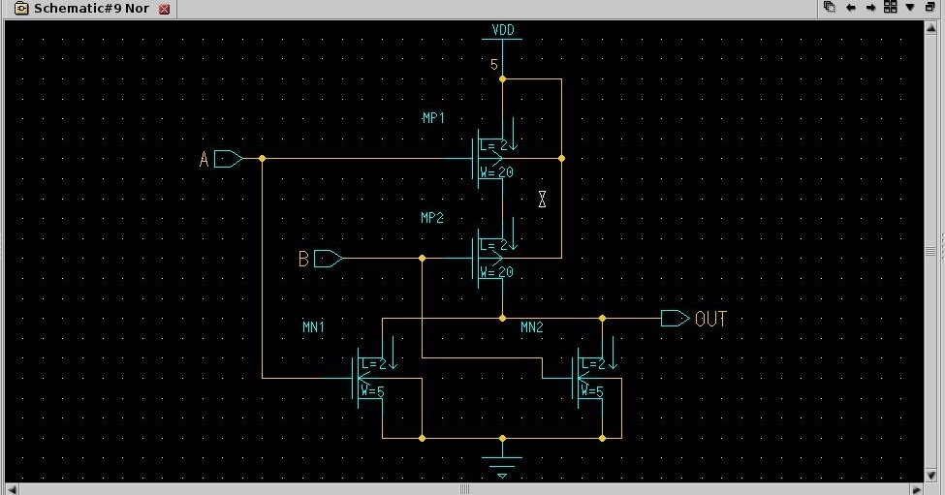Click the junction dot next to port A
The width and height of the screenshot is (945, 495).
click(x=262, y=159)
